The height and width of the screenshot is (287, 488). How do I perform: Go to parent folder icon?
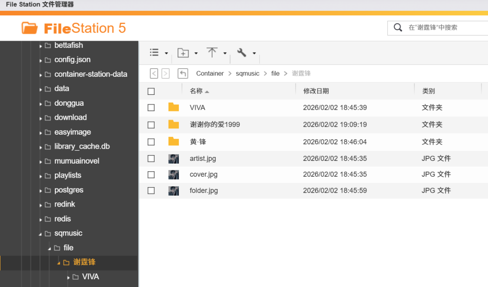click(x=183, y=73)
